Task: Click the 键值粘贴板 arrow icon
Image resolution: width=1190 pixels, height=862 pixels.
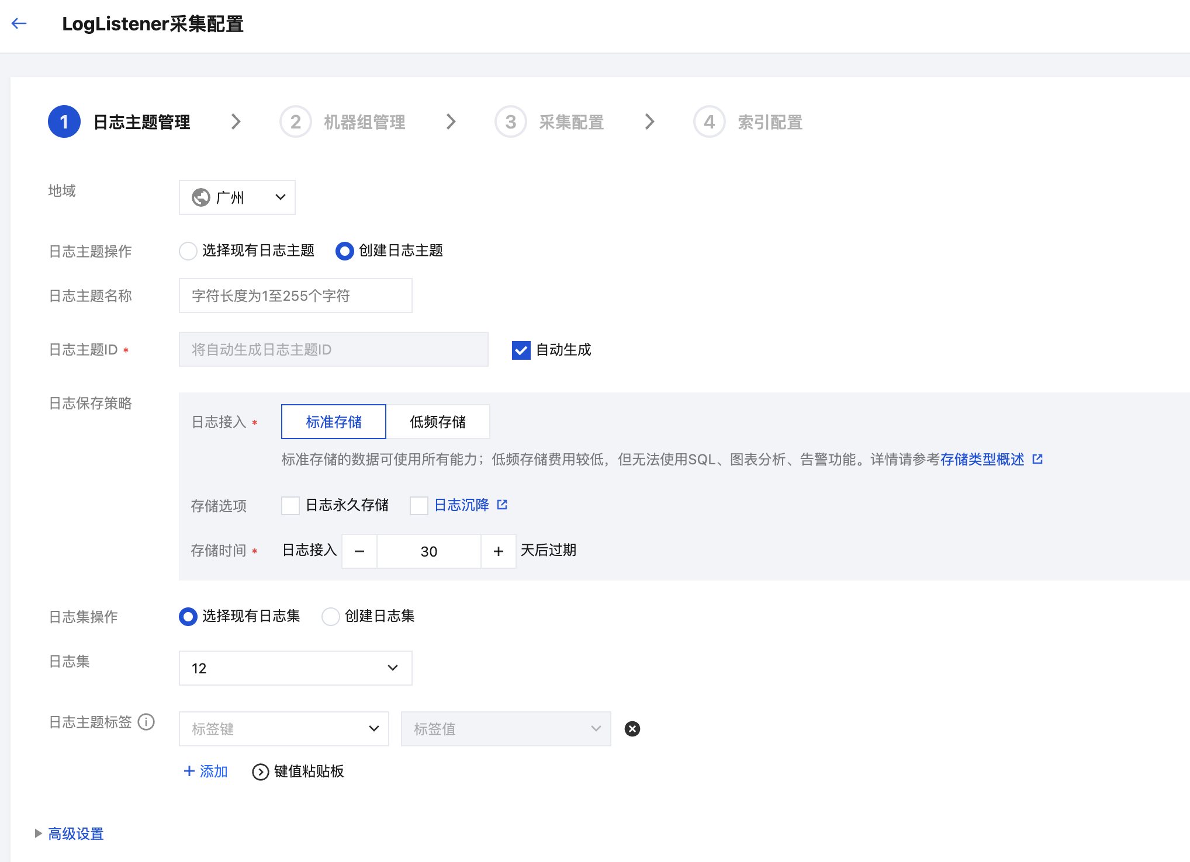Action: 260,771
